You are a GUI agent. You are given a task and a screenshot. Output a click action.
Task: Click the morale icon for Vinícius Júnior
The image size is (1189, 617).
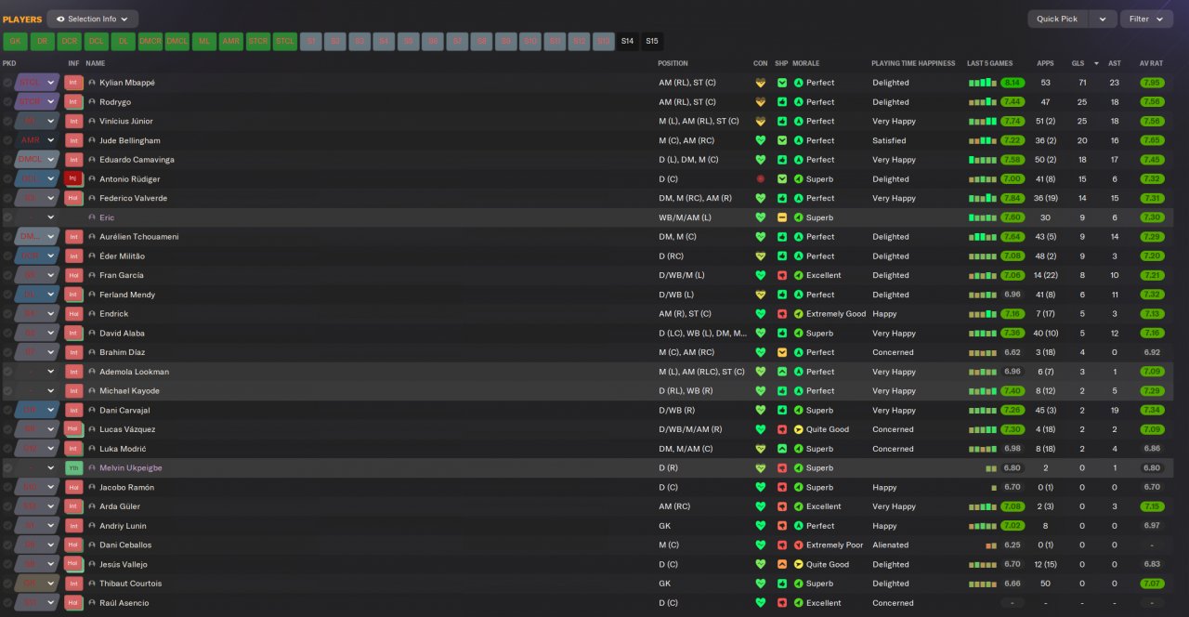pos(798,121)
